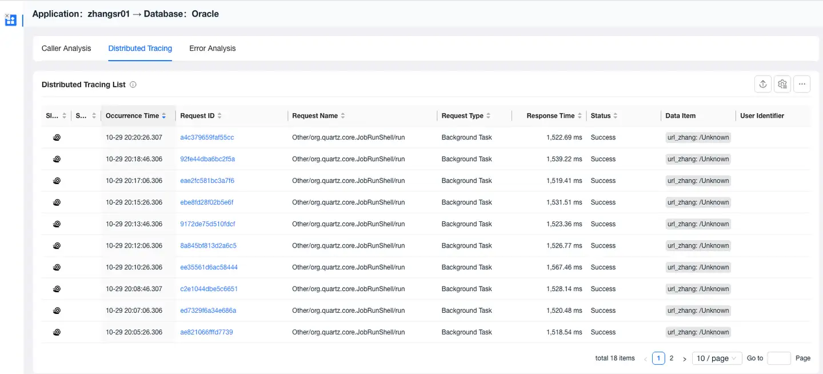Click the info icon beside Distributed Tracing List

pos(133,85)
